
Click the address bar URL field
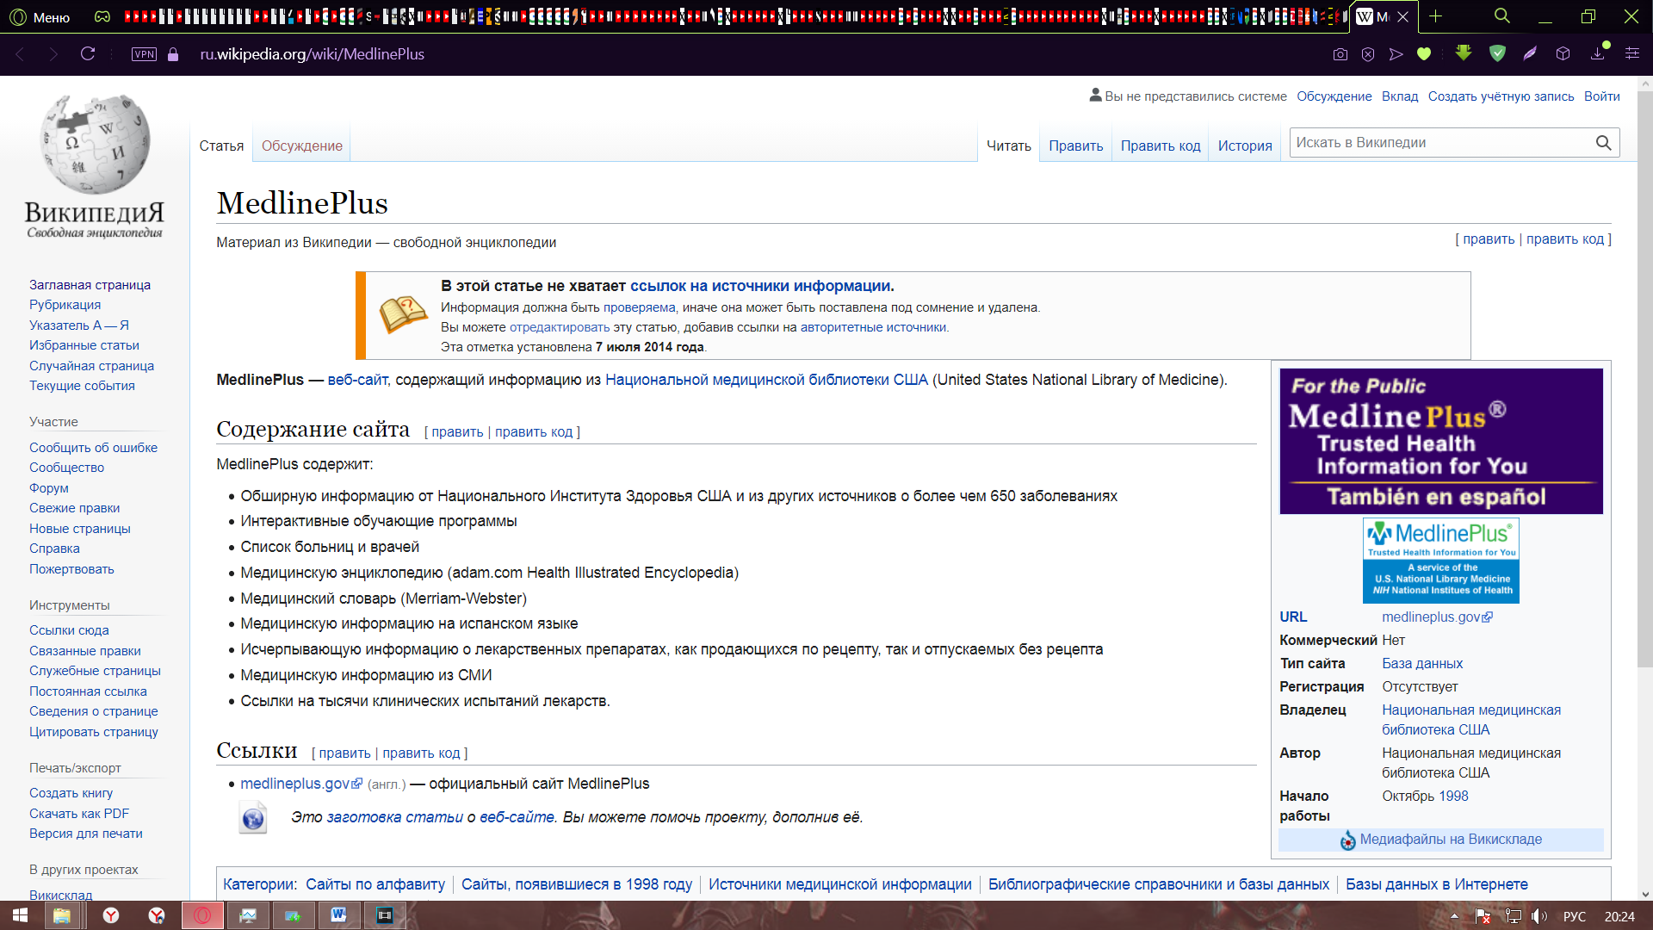coord(312,54)
